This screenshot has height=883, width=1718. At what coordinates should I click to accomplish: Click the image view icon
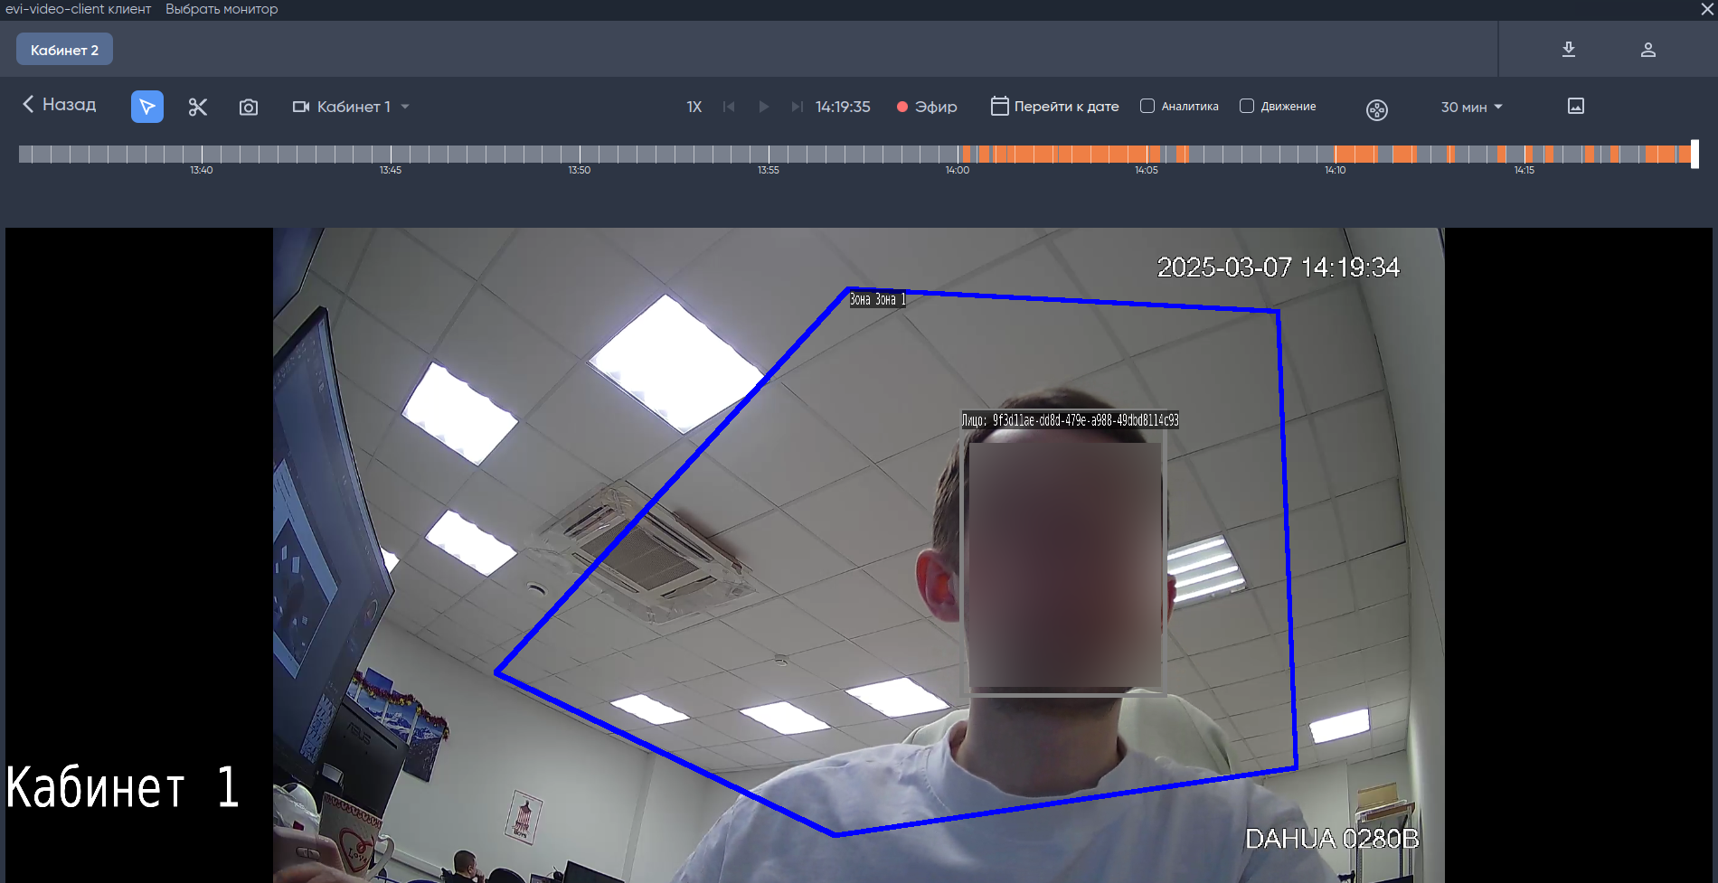(x=1575, y=107)
